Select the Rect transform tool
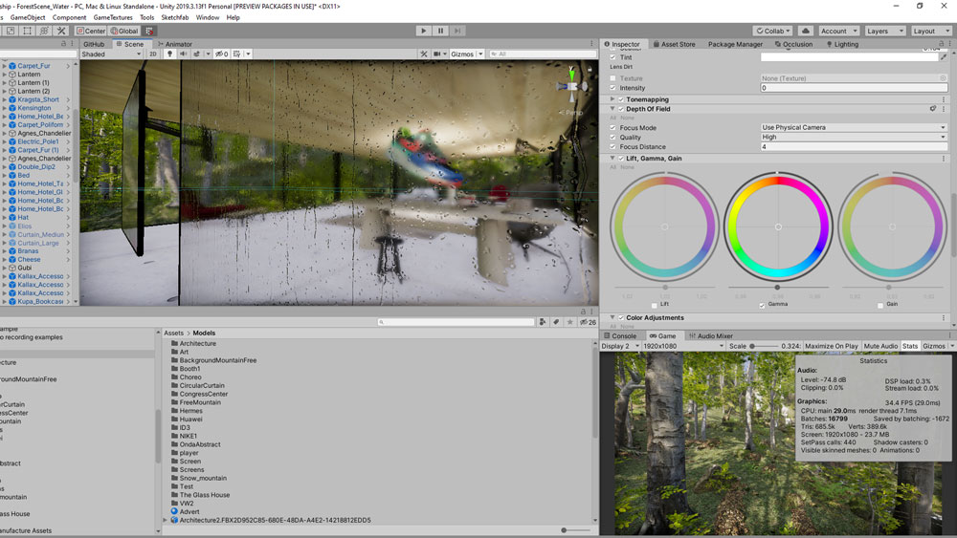 (x=28, y=31)
